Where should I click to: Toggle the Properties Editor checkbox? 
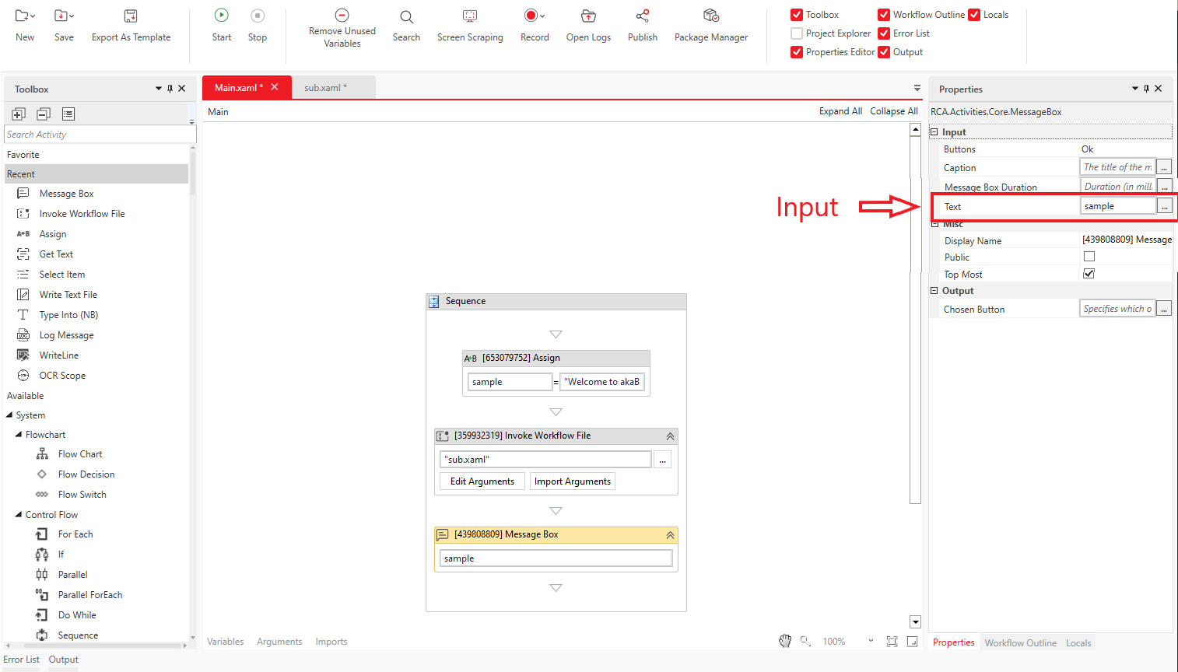click(797, 52)
